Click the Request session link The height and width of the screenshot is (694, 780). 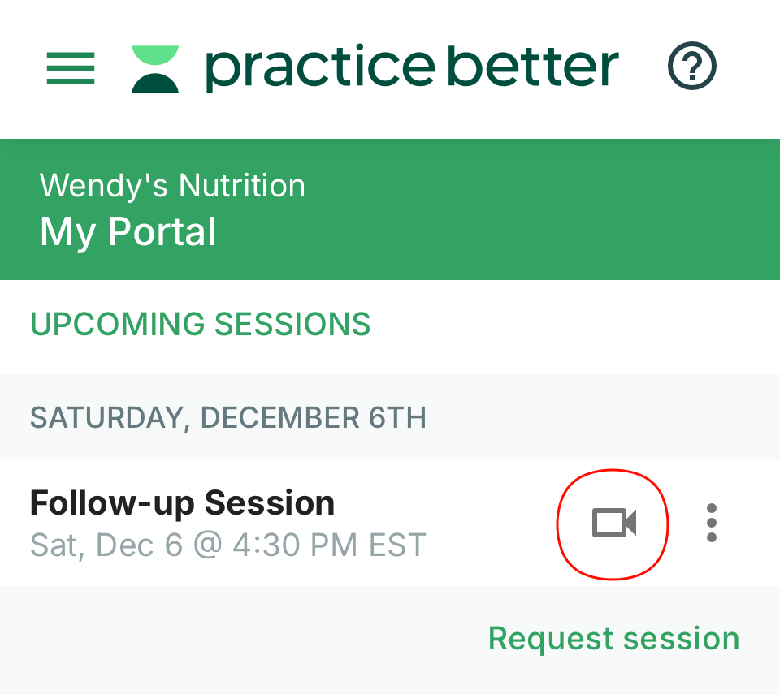[x=613, y=638]
